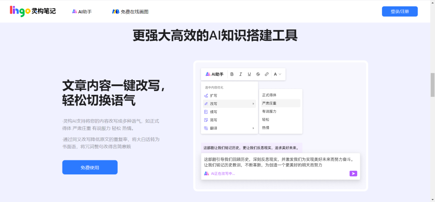Pick the 严肃庄重 tone option

[269, 103]
